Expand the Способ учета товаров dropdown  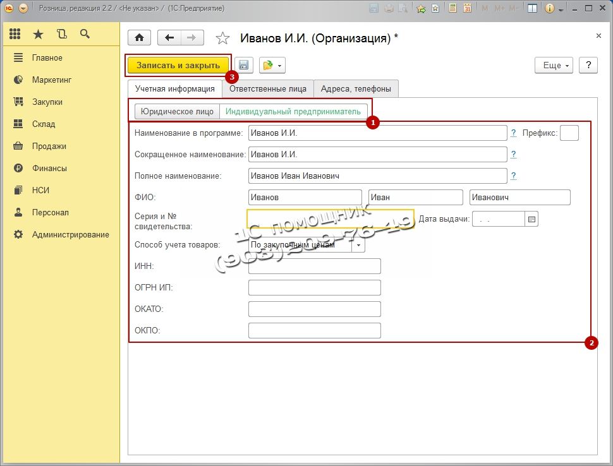click(x=359, y=244)
